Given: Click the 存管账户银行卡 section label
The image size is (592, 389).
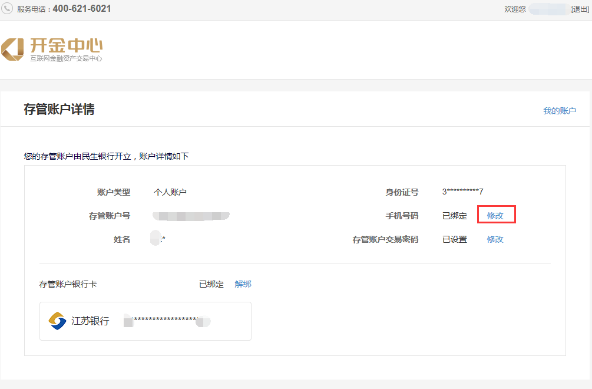Looking at the screenshot, I should 68,285.
